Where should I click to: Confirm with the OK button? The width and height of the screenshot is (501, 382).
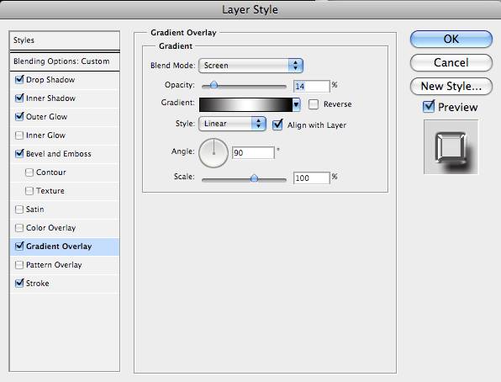451,40
